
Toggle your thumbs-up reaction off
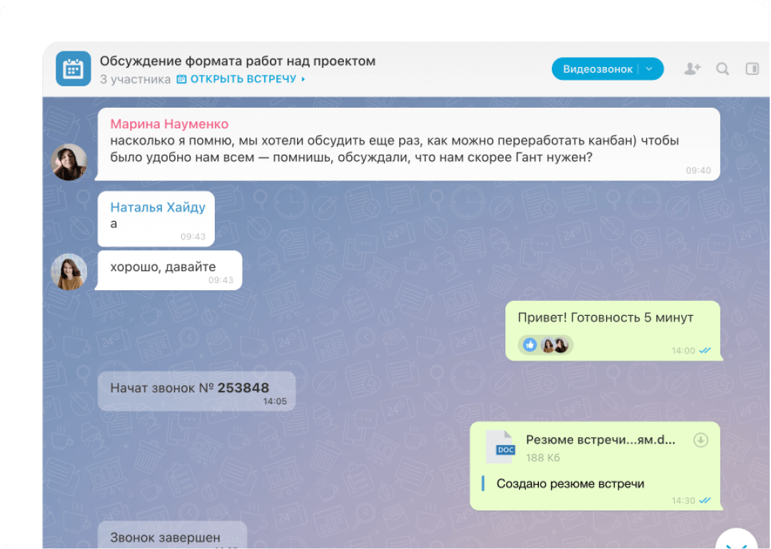[529, 344]
